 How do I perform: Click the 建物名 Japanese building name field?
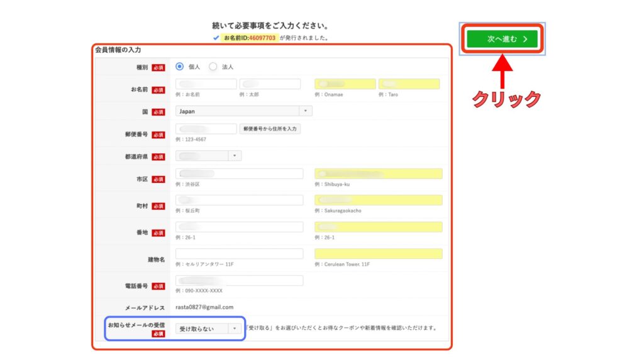tap(239, 254)
